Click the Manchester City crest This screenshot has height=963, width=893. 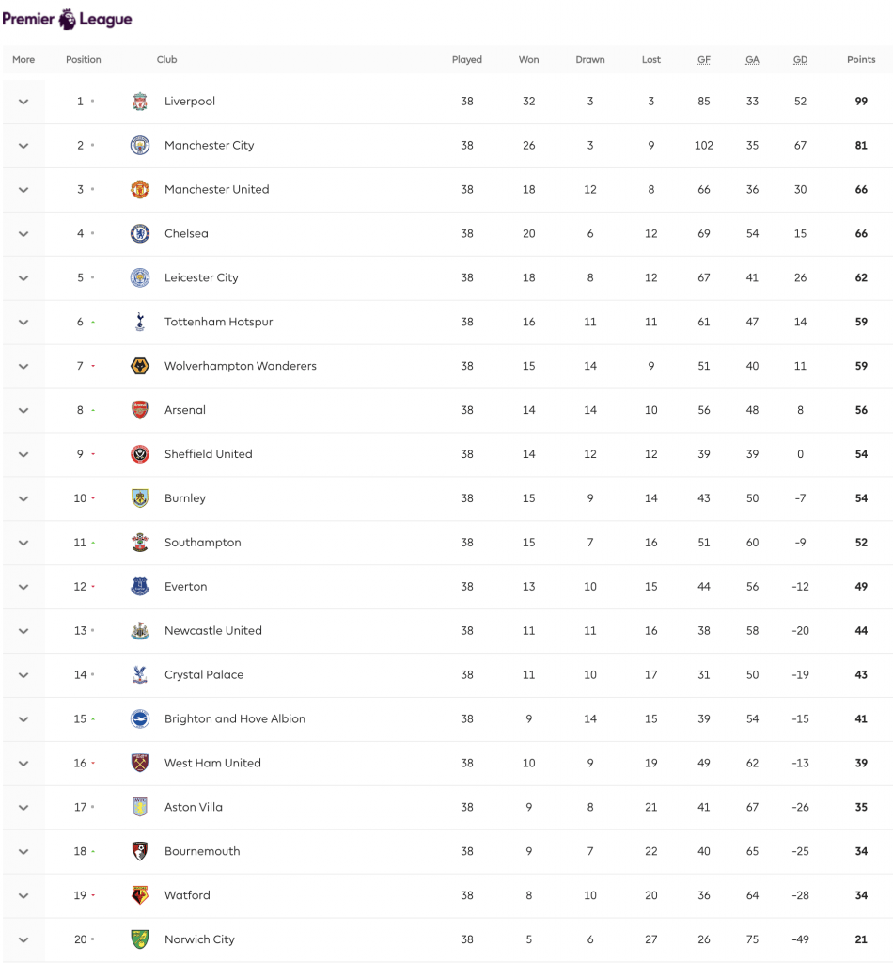(x=140, y=146)
